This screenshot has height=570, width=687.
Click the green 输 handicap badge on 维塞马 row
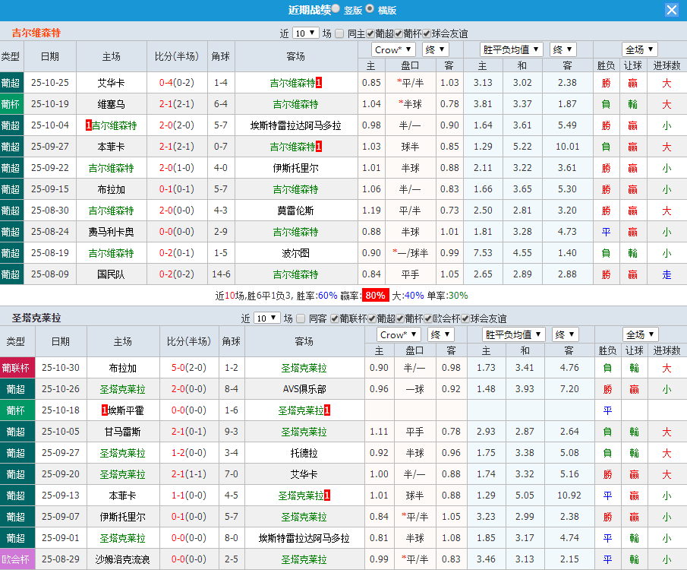pyautogui.click(x=632, y=103)
